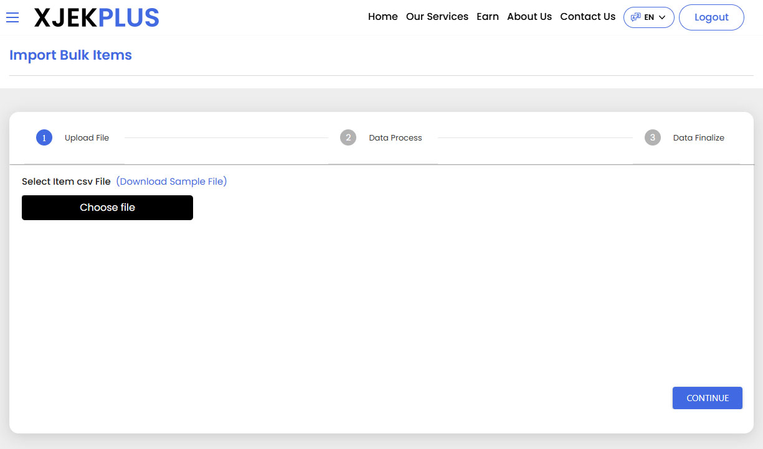Select the step 2 circle icon
This screenshot has height=449, width=763.
348,138
